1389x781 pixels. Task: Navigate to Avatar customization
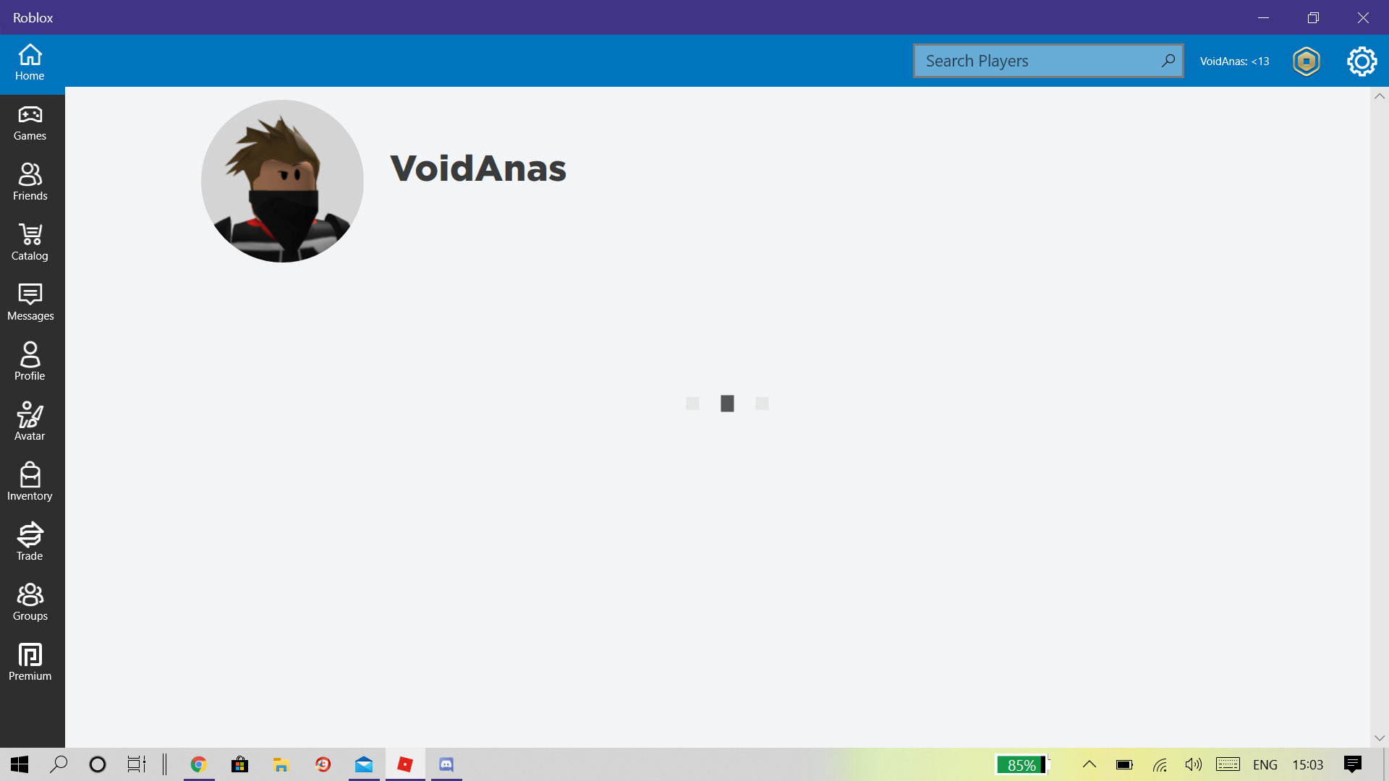tap(30, 421)
